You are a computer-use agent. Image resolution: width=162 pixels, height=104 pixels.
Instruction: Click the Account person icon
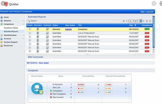coord(2,39)
